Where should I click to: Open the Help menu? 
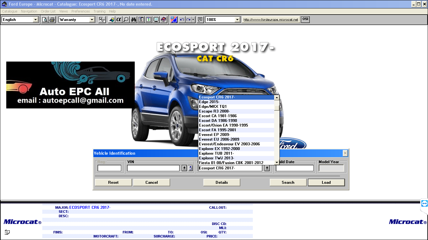pos(112,11)
